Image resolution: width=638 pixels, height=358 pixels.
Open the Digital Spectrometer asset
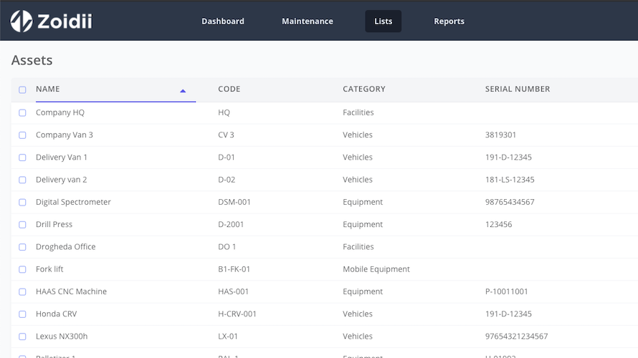coord(73,202)
